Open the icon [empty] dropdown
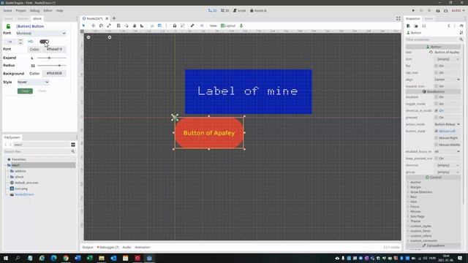The width and height of the screenshot is (468, 263). click(447, 59)
